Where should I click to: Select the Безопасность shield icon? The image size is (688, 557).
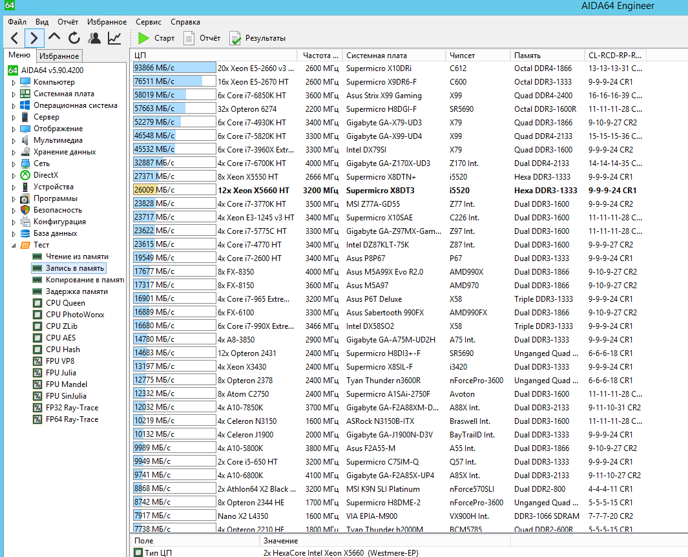coord(25,210)
